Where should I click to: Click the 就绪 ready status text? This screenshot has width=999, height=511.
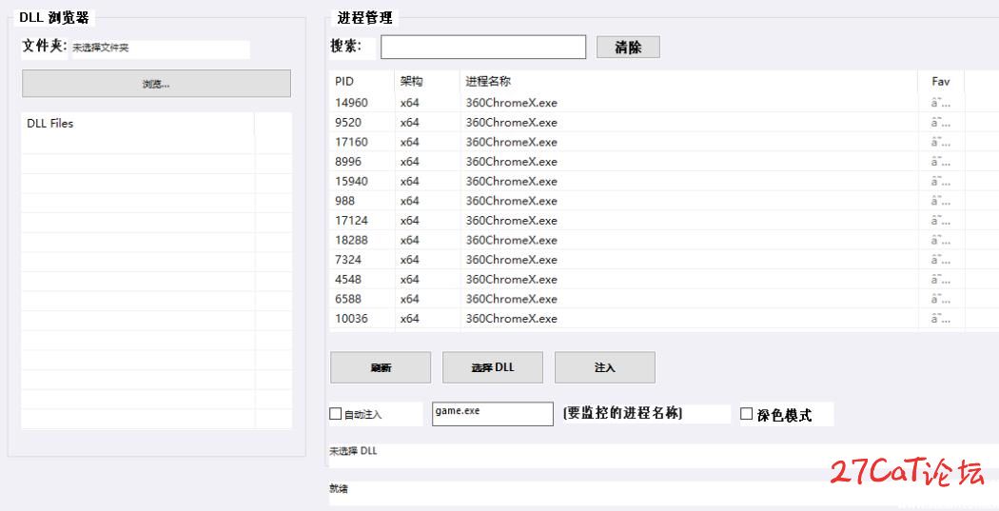click(x=339, y=489)
